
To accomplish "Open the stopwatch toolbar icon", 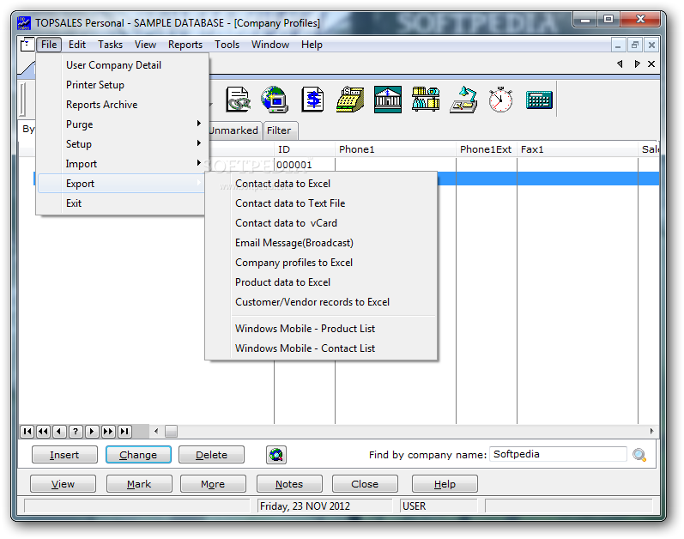I will [x=501, y=100].
